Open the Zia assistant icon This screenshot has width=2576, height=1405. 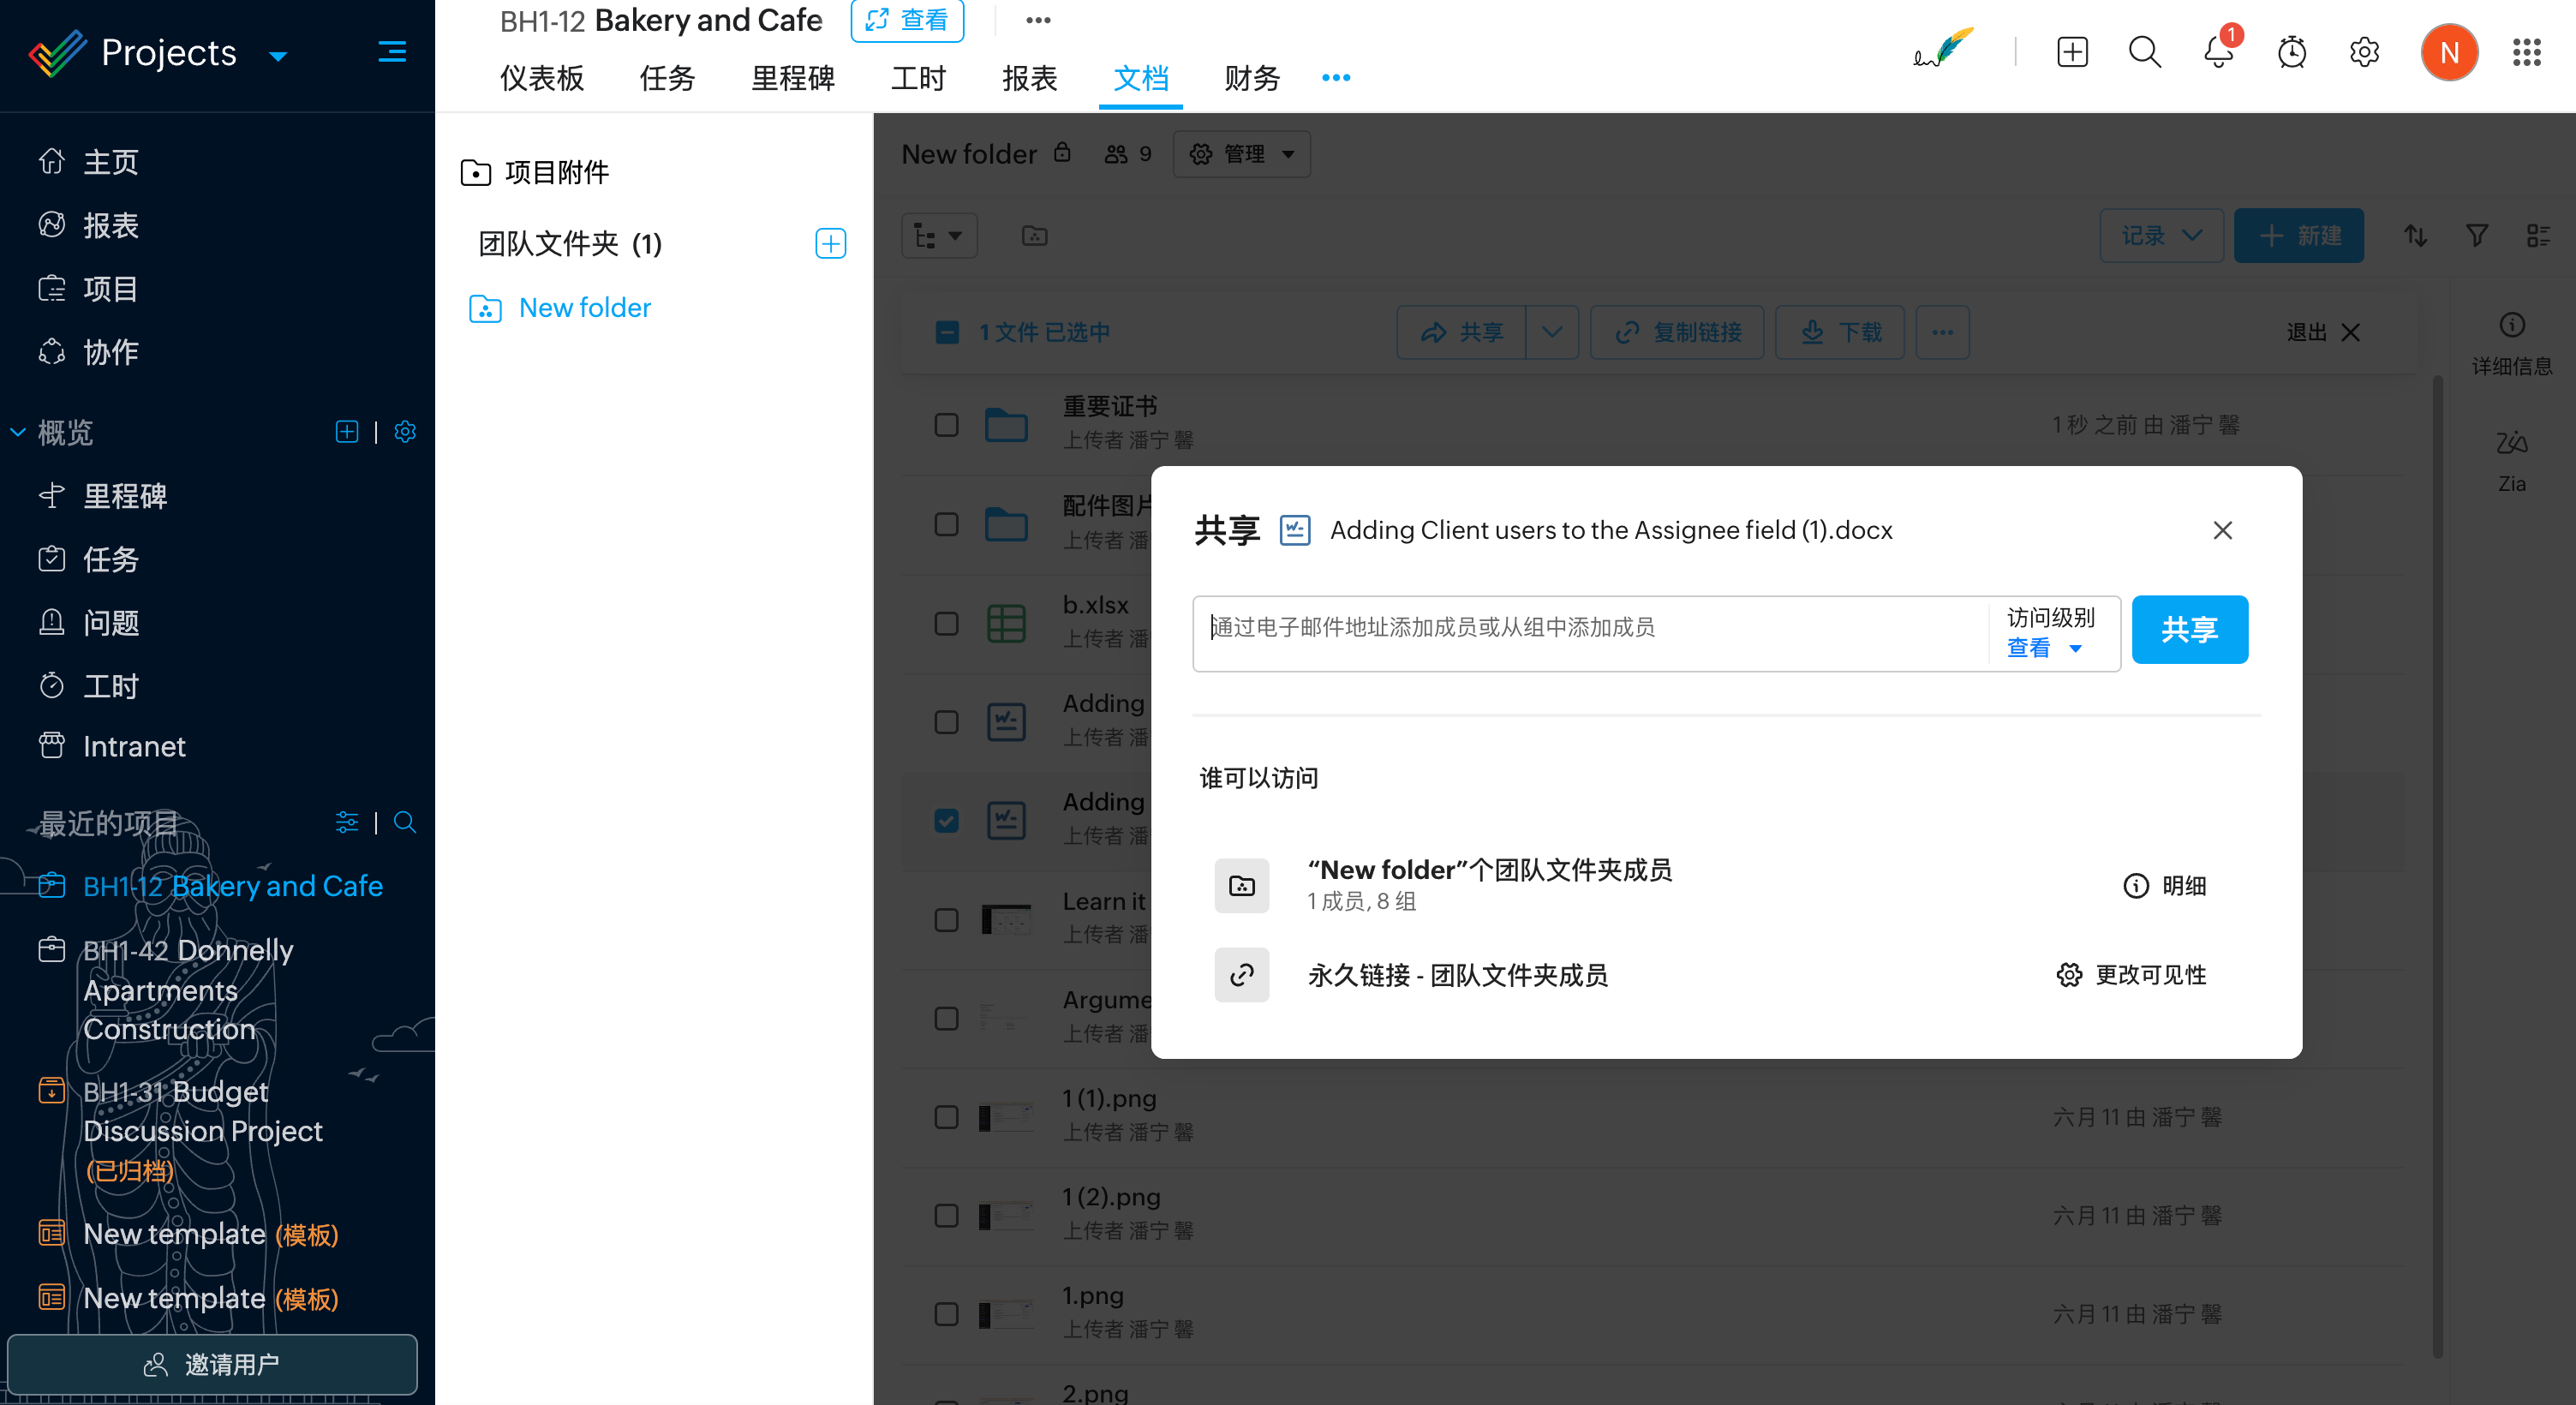pos(2511,443)
